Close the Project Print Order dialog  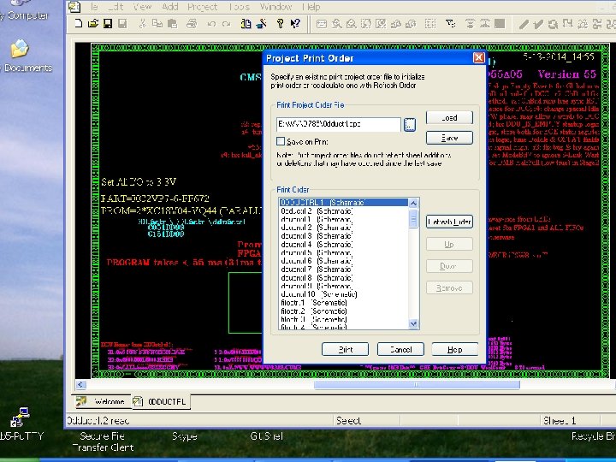(478, 58)
